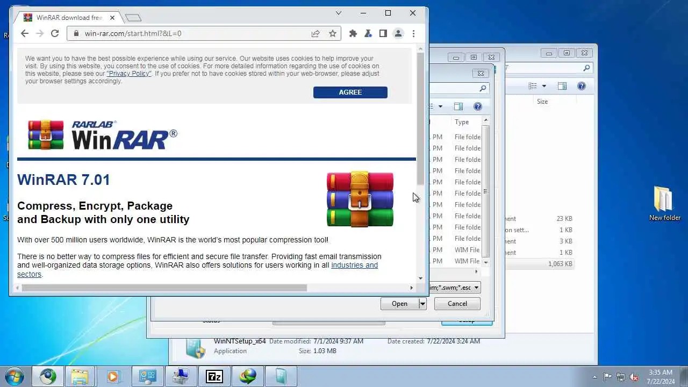Open help in the file dialog
This screenshot has height=387, width=688.
click(477, 106)
